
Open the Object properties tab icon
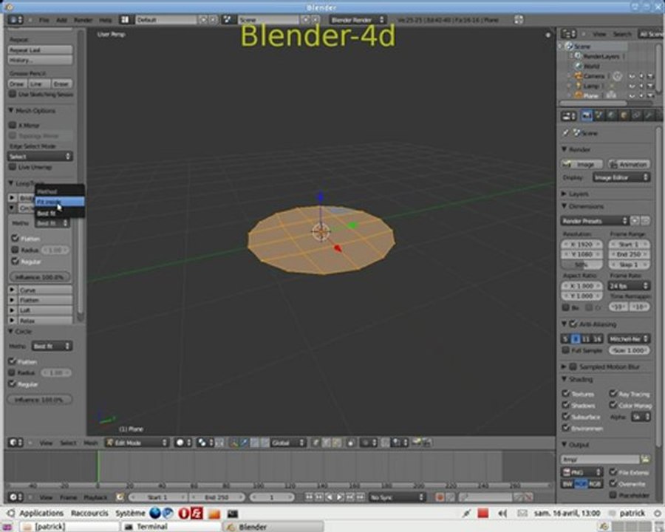(624, 115)
